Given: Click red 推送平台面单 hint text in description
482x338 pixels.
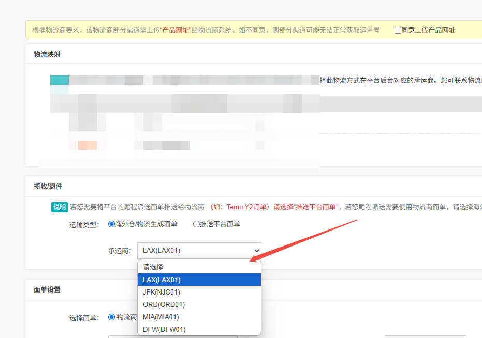Looking at the screenshot, I should tap(316, 207).
